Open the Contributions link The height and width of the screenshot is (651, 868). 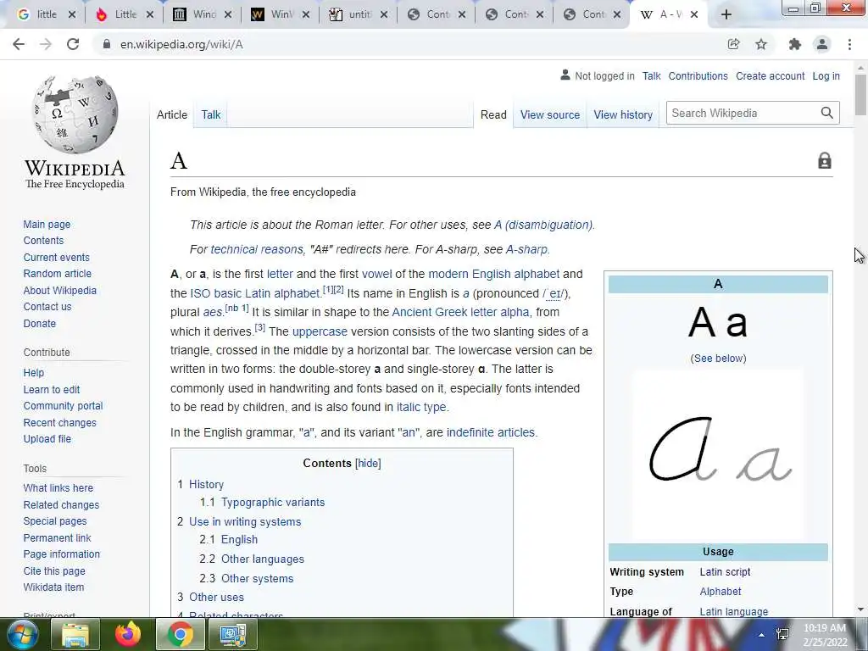(698, 75)
